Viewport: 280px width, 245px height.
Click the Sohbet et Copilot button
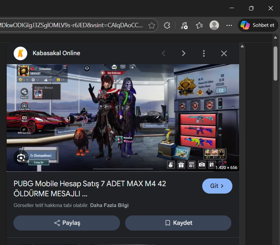pos(258,25)
